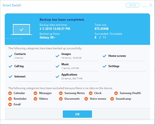Click the orange NO icon beside Calendar
The width and height of the screenshot is (155, 125).
click(x=10, y=93)
